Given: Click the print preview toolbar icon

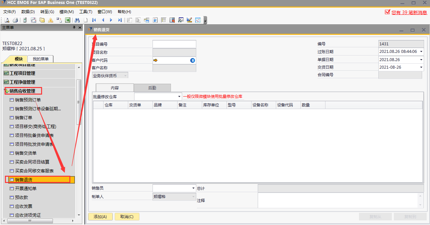Looking at the screenshot, I should 7,20.
